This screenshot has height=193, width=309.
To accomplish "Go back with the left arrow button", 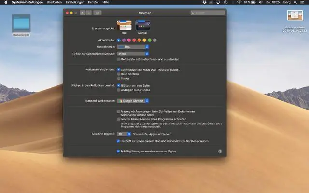I will pos(83,13).
